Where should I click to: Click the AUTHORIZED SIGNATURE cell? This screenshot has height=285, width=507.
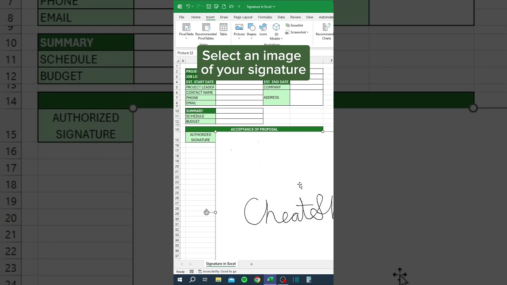tap(200, 137)
